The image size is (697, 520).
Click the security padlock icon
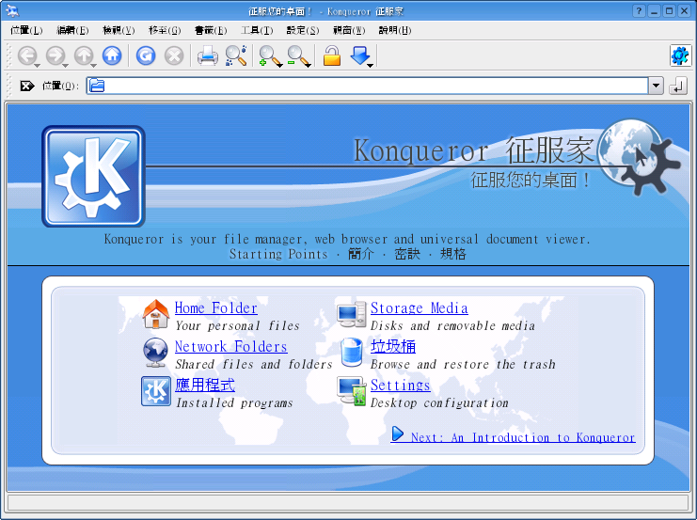pos(331,56)
